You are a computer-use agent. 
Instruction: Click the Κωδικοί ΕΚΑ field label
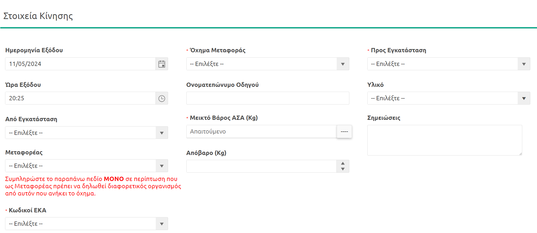coord(27,210)
